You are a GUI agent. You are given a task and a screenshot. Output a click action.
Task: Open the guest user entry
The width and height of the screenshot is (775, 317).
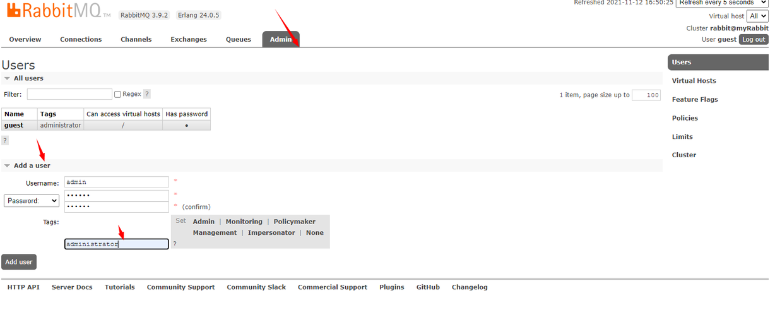click(x=14, y=125)
